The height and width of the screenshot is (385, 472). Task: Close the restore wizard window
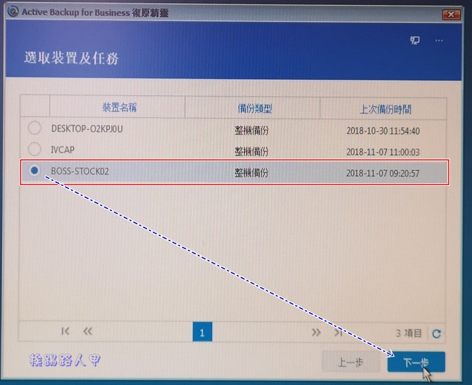pos(451,14)
